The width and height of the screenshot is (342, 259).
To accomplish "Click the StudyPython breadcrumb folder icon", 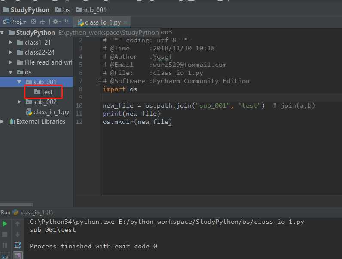I will click(6, 9).
